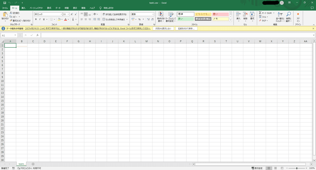The image size is (316, 170).
Task: Open the number format dropdown 標準
Action: point(153,14)
